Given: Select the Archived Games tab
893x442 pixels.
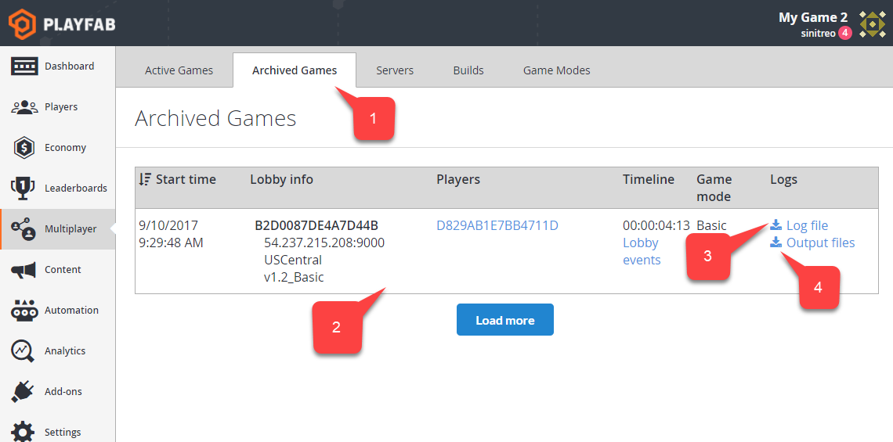Looking at the screenshot, I should click(x=295, y=70).
